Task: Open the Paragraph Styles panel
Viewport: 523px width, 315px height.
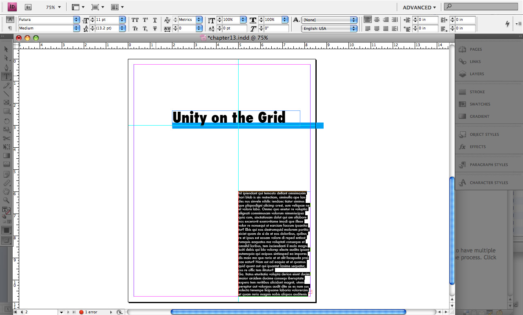Action: [489, 165]
